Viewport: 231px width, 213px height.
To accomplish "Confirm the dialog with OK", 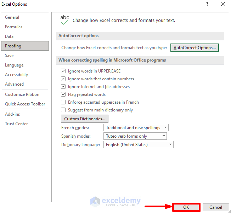I will [186, 207].
